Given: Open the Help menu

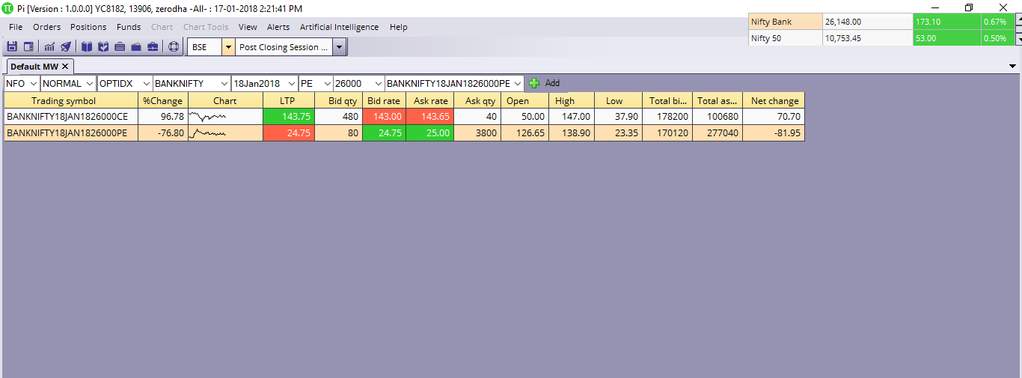Looking at the screenshot, I should pos(399,27).
